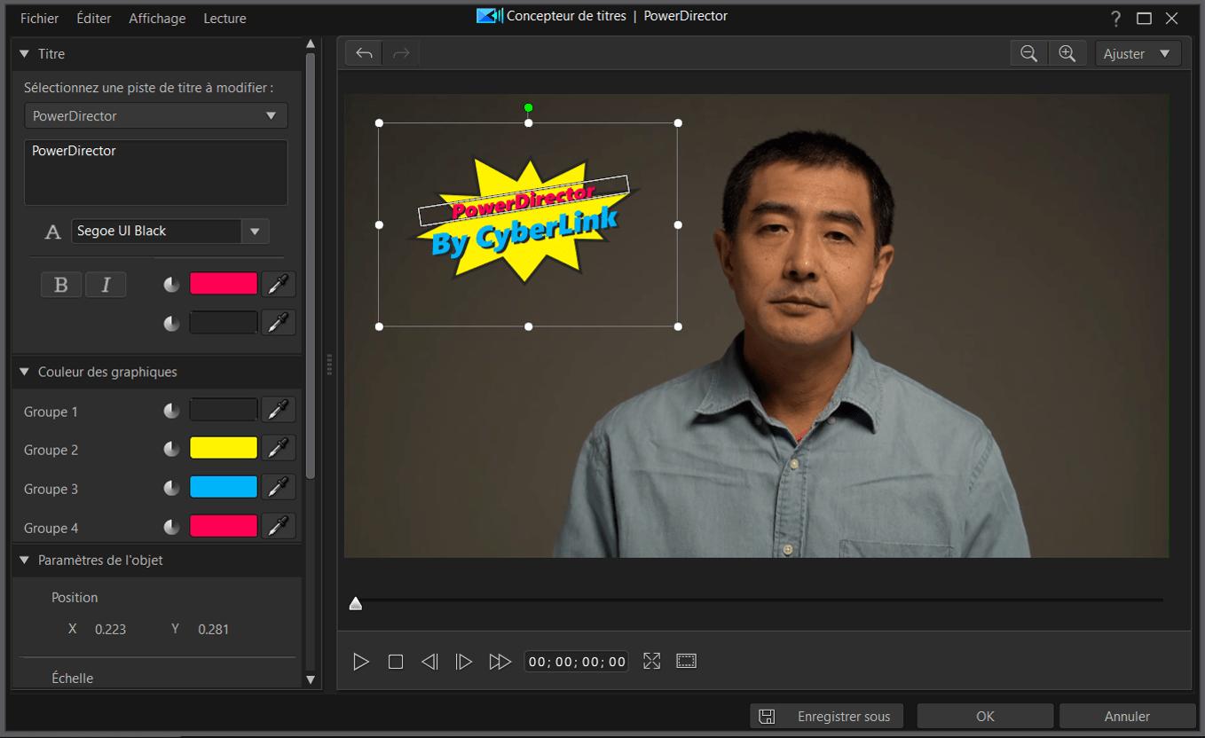Click the left panel scrollbar up arrow
Screen dimensions: 1205x738
coord(311,43)
